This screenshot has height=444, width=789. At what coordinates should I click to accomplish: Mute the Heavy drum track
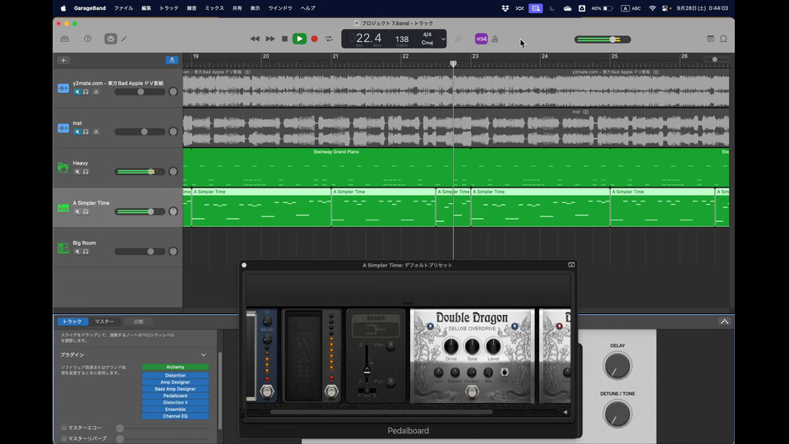pyautogui.click(x=77, y=172)
